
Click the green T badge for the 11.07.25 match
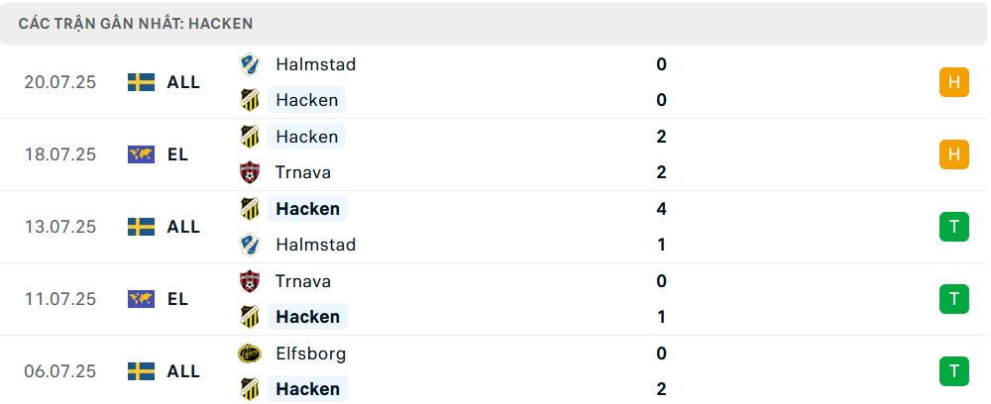953,299
